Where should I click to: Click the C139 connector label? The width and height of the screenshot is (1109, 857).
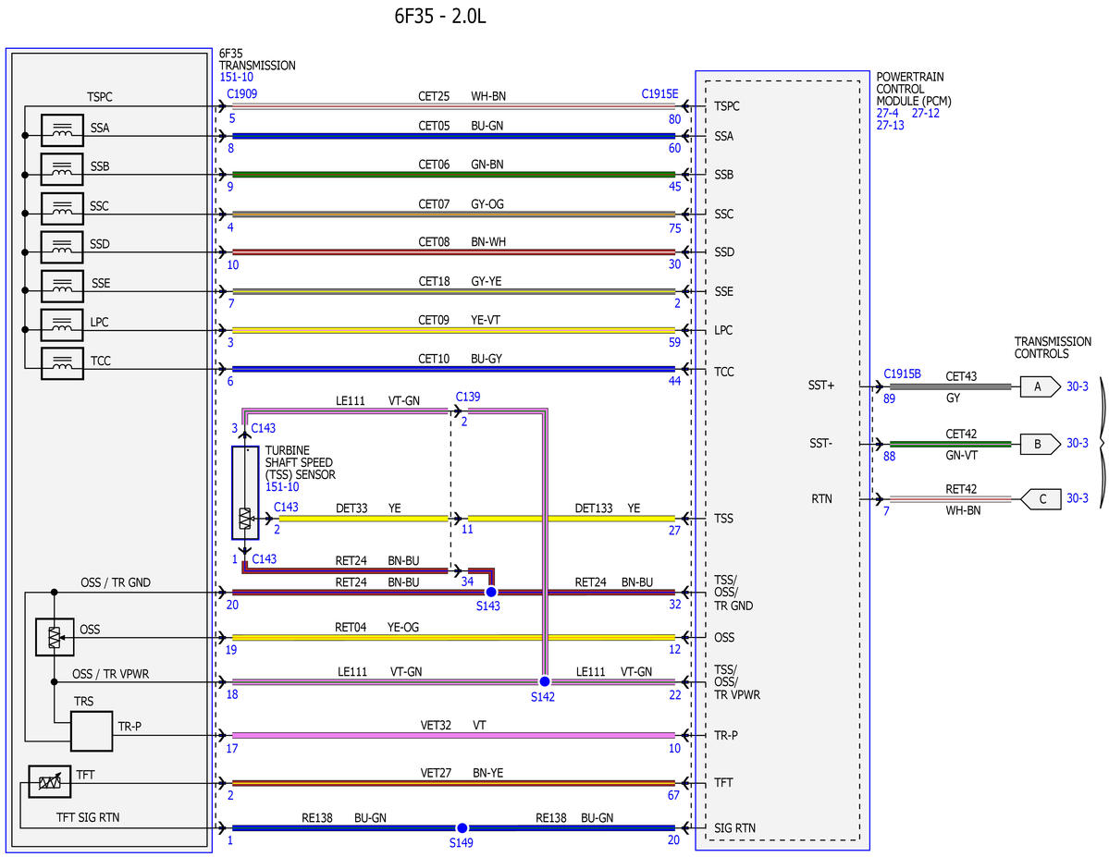pyautogui.click(x=467, y=397)
